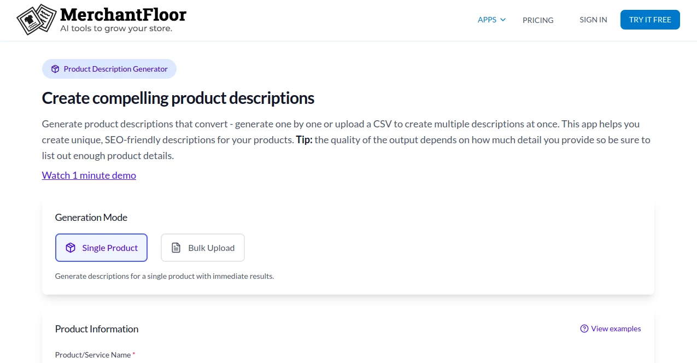
Task: Click the question mark icon beside View examples
Action: tap(584, 329)
